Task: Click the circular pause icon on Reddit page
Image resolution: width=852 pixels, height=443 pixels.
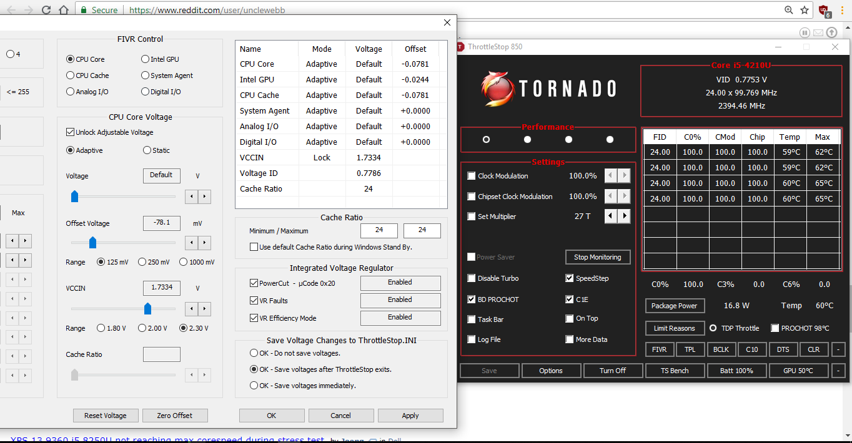Action: (x=805, y=32)
